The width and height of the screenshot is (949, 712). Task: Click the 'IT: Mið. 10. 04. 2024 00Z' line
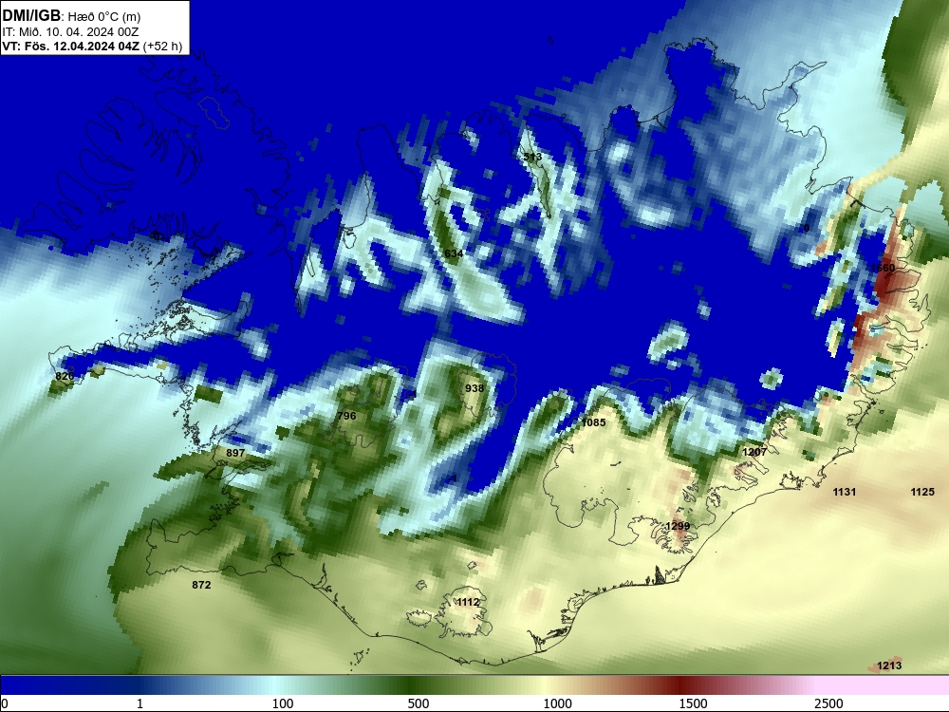pos(69,32)
